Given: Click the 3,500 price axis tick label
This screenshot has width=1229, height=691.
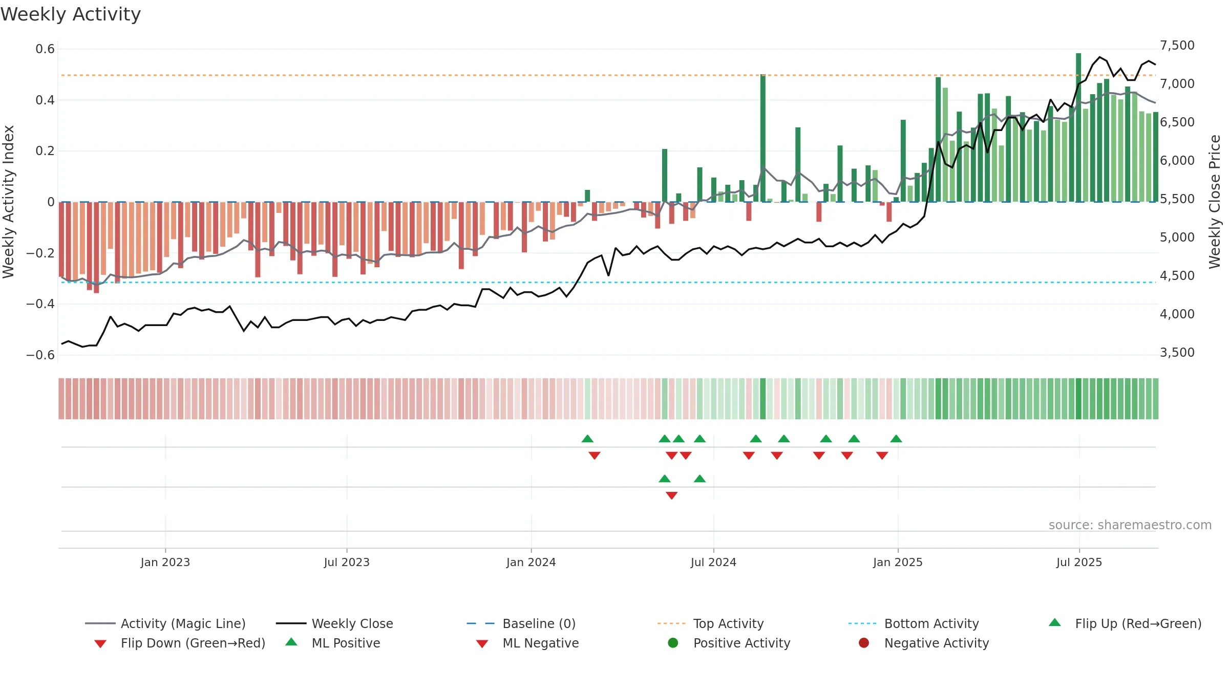Looking at the screenshot, I should pyautogui.click(x=1177, y=352).
